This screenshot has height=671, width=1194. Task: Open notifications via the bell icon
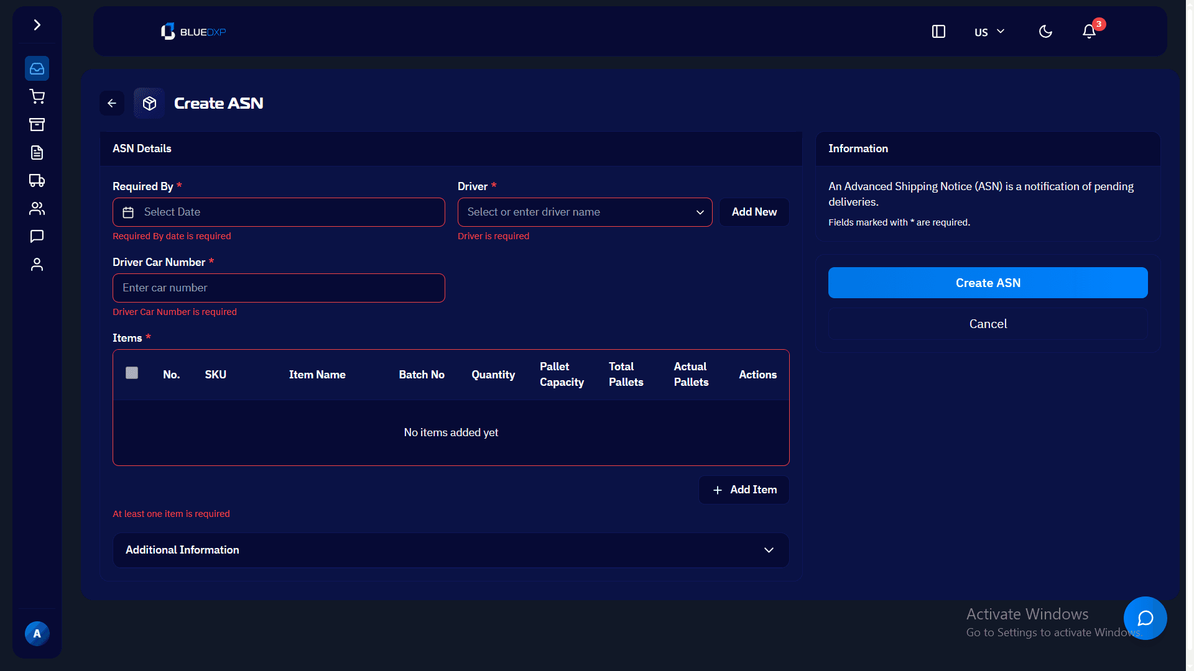tap(1088, 31)
